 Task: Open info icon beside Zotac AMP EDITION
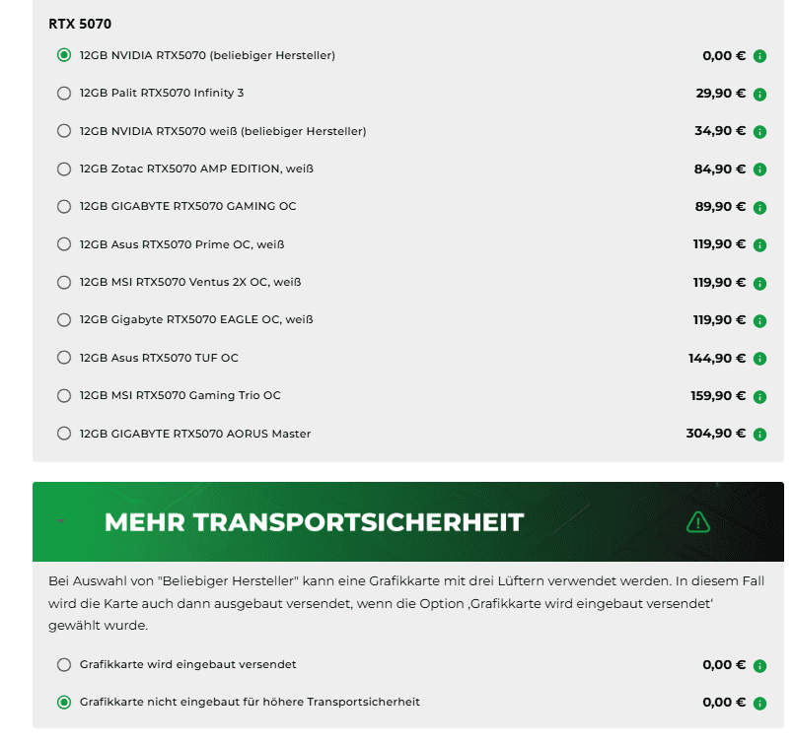point(759,169)
